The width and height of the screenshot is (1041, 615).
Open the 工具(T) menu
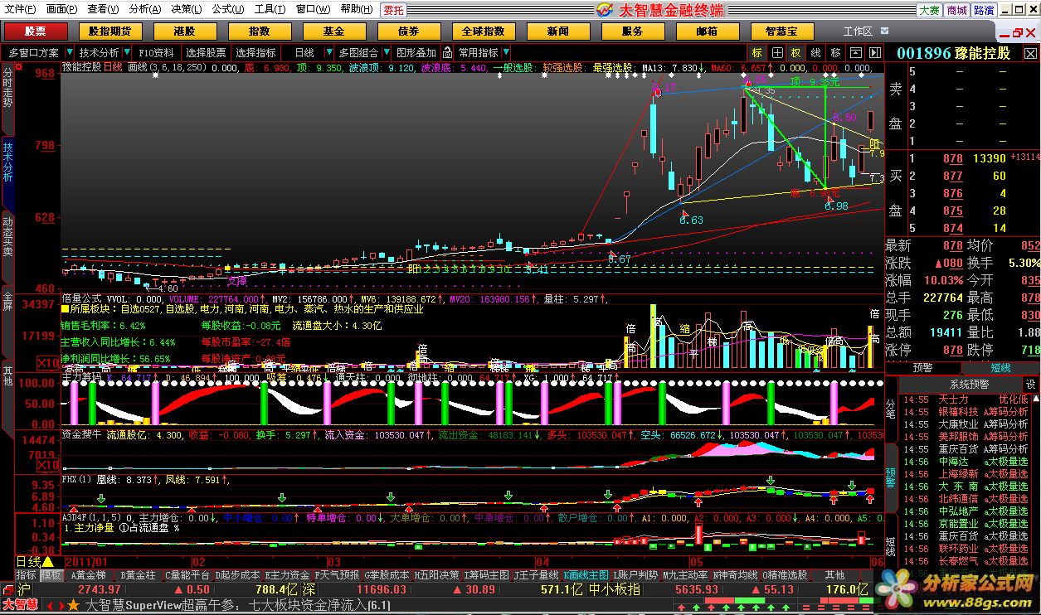[270, 10]
